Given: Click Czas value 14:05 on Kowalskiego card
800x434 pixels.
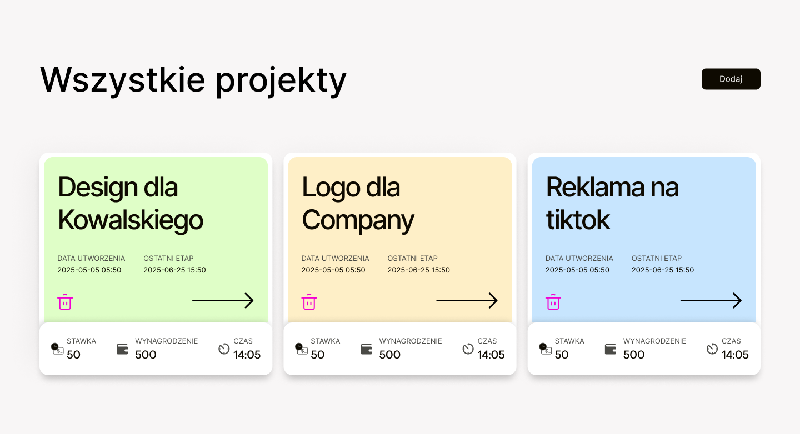Looking at the screenshot, I should click(247, 355).
